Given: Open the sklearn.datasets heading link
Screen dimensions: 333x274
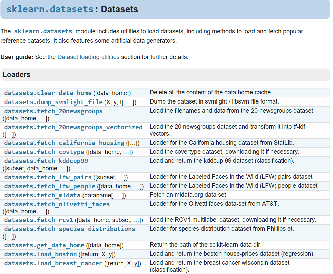Looking at the screenshot, I should coord(50,9).
